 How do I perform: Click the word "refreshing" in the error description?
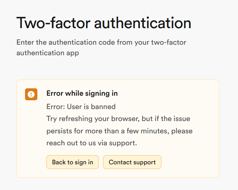coord(75,119)
